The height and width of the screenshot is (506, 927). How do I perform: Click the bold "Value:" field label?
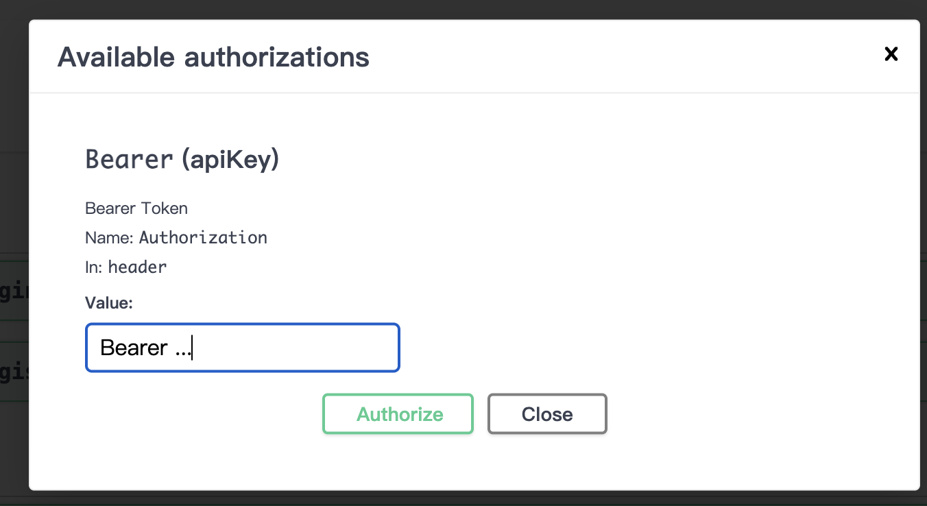click(x=109, y=303)
